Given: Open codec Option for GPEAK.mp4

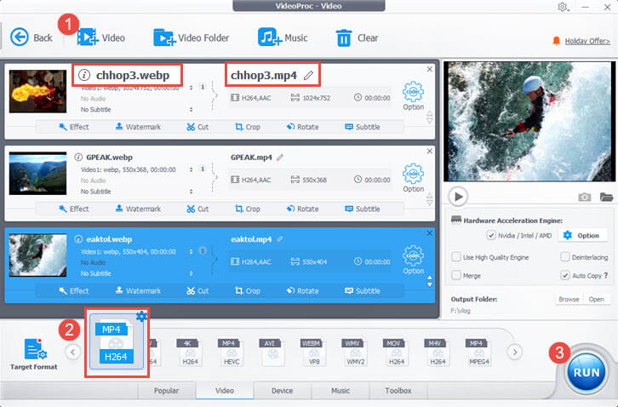Looking at the screenshot, I should click(413, 178).
